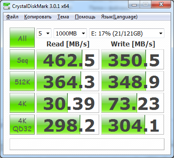Select the Seq read result 462.5
Screen dimensions: 174x158
[68, 59]
